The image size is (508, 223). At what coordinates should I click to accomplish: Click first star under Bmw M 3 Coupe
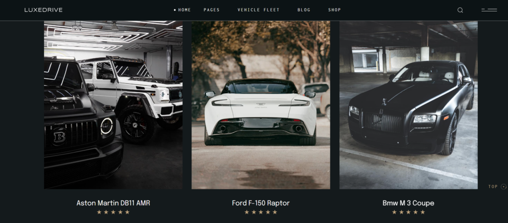coord(394,212)
